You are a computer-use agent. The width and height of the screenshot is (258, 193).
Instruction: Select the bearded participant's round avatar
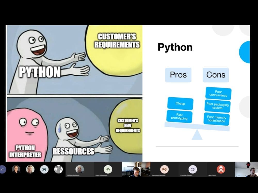click(30, 169)
